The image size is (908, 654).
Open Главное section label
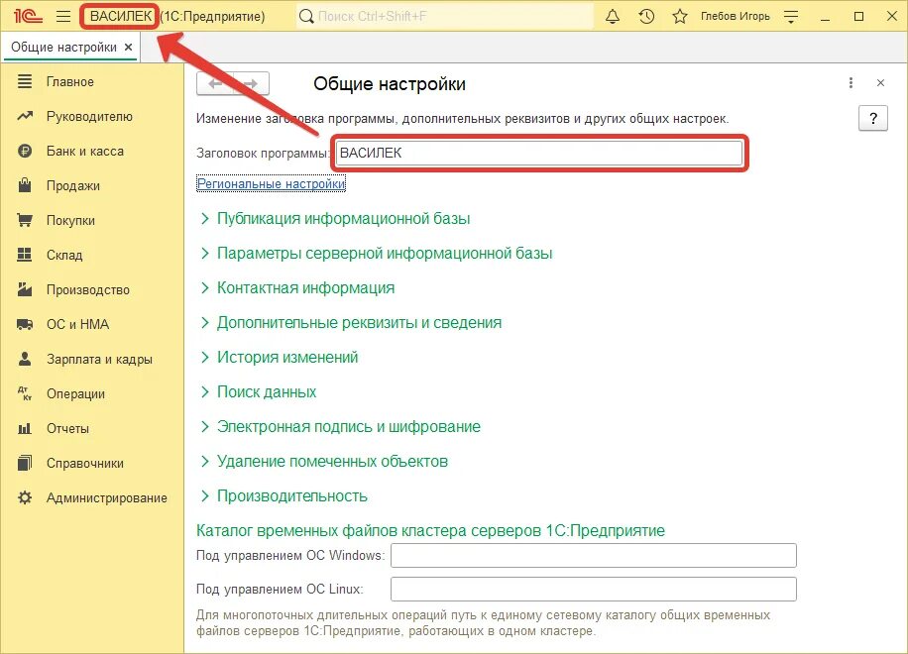[70, 81]
